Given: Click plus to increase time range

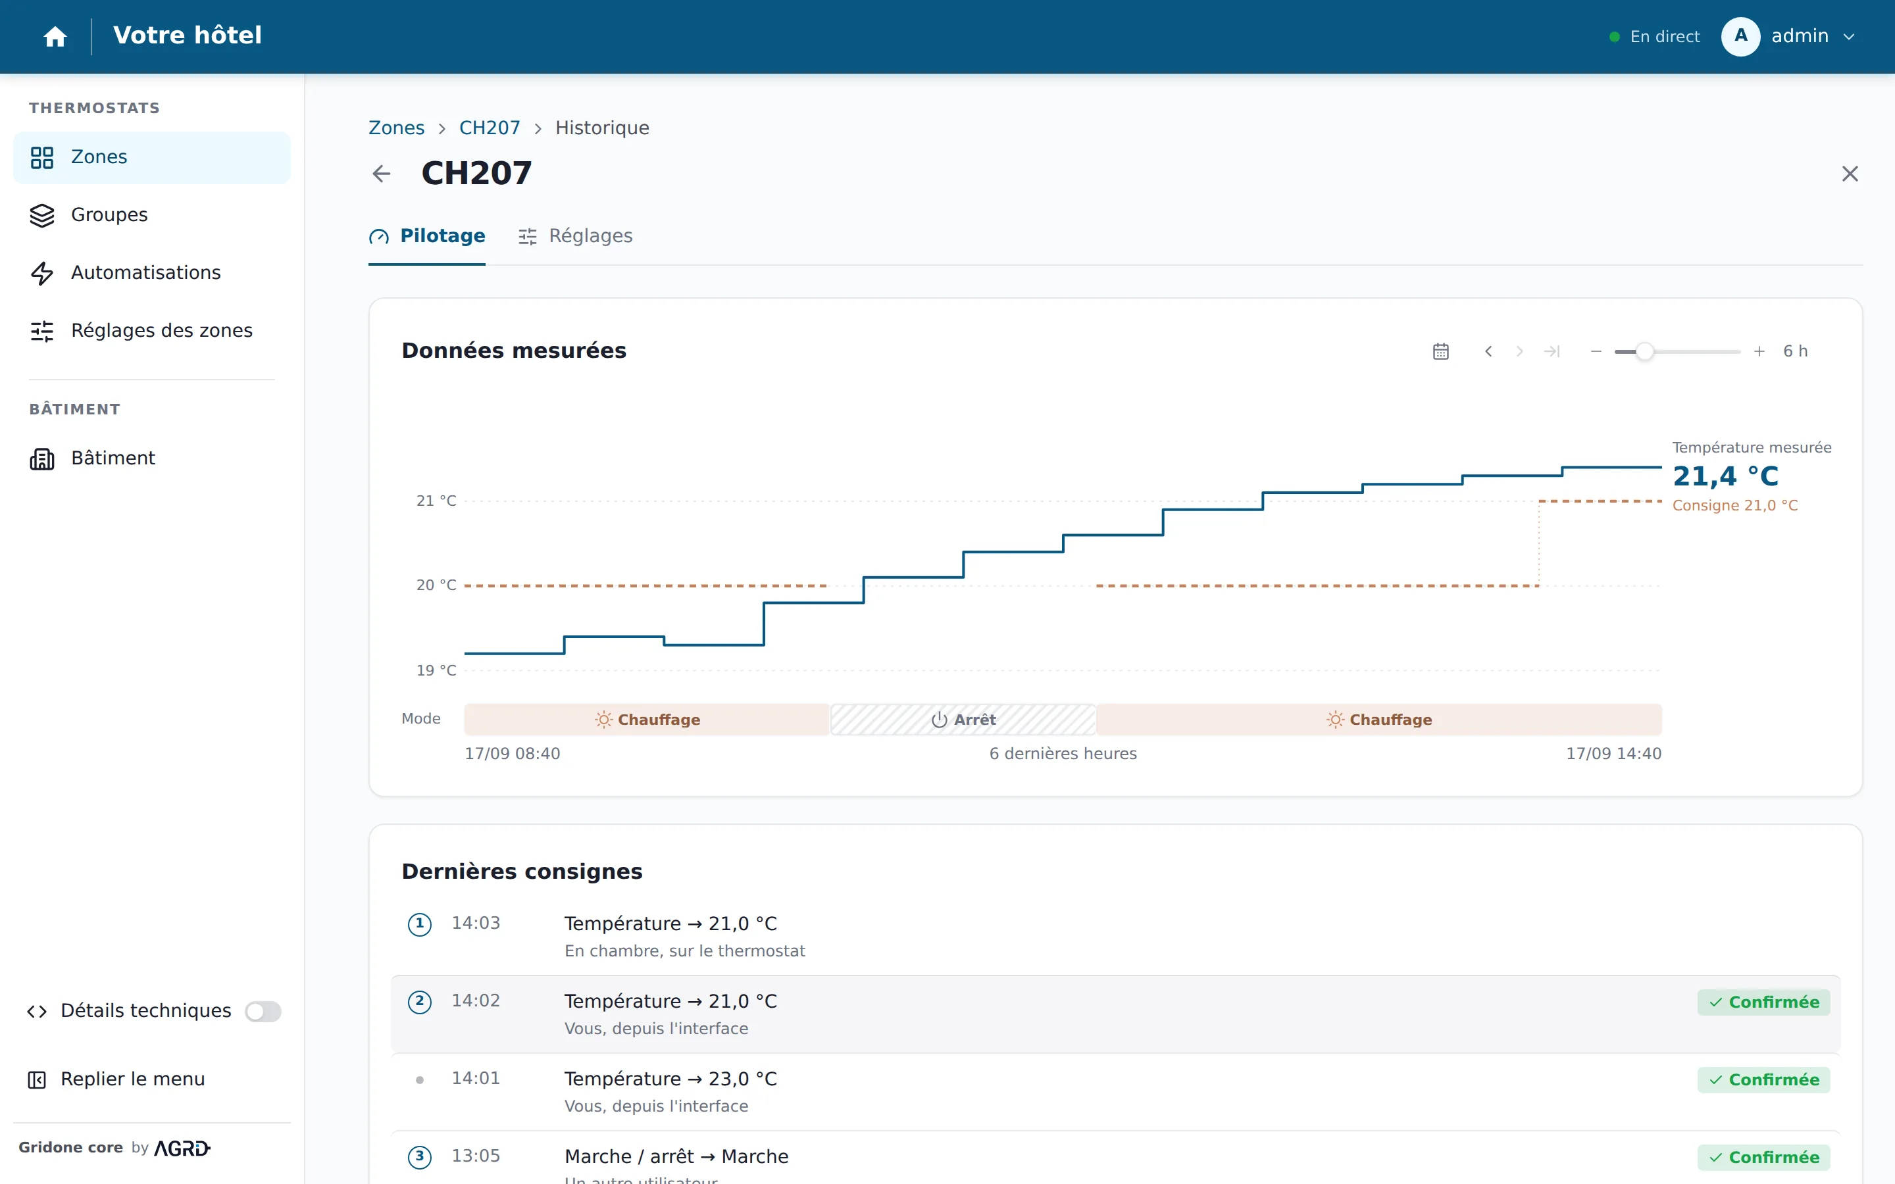Looking at the screenshot, I should pyautogui.click(x=1759, y=352).
